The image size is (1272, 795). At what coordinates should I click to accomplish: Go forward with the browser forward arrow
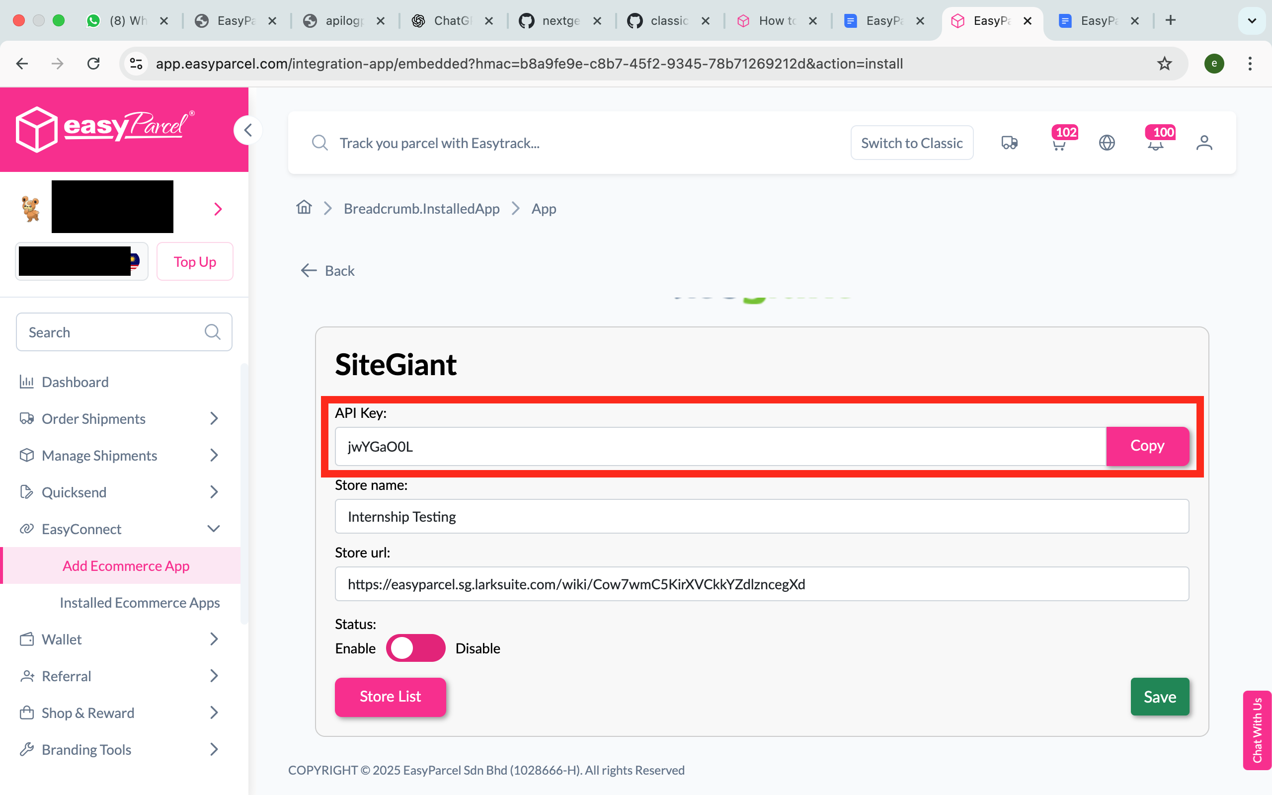pos(57,64)
